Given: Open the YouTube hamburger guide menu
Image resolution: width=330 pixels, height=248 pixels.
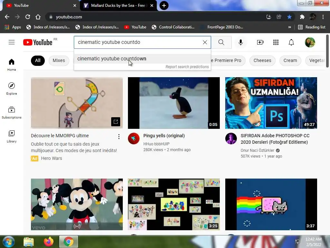Looking at the screenshot, I should [12, 42].
